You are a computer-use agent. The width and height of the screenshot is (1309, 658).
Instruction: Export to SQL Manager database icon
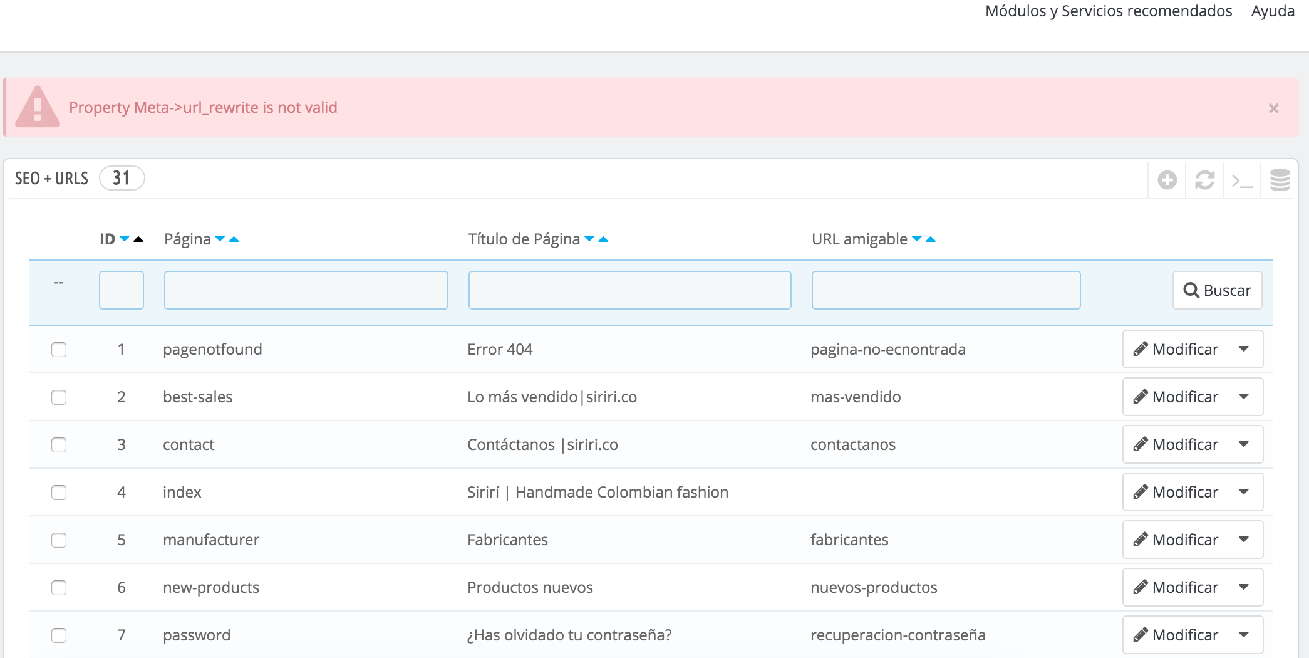point(1280,180)
